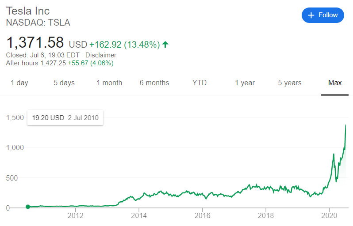The image size is (353, 226).
Task: Click the 1,371.58 price figure
Action: [35, 42]
